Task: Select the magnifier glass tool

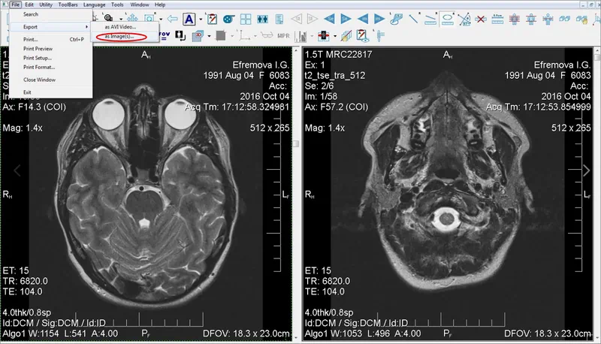Action: tap(108, 17)
